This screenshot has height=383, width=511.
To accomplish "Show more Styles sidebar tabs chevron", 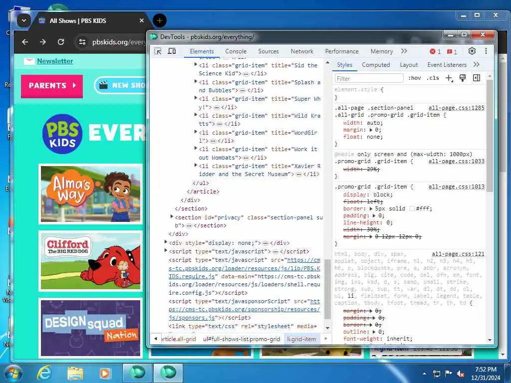I will coord(477,64).
